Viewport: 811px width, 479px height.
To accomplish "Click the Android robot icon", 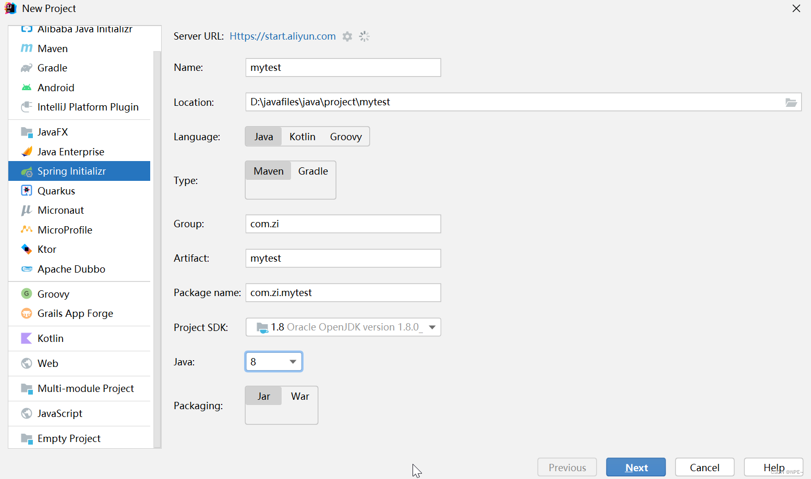I will [x=27, y=88].
